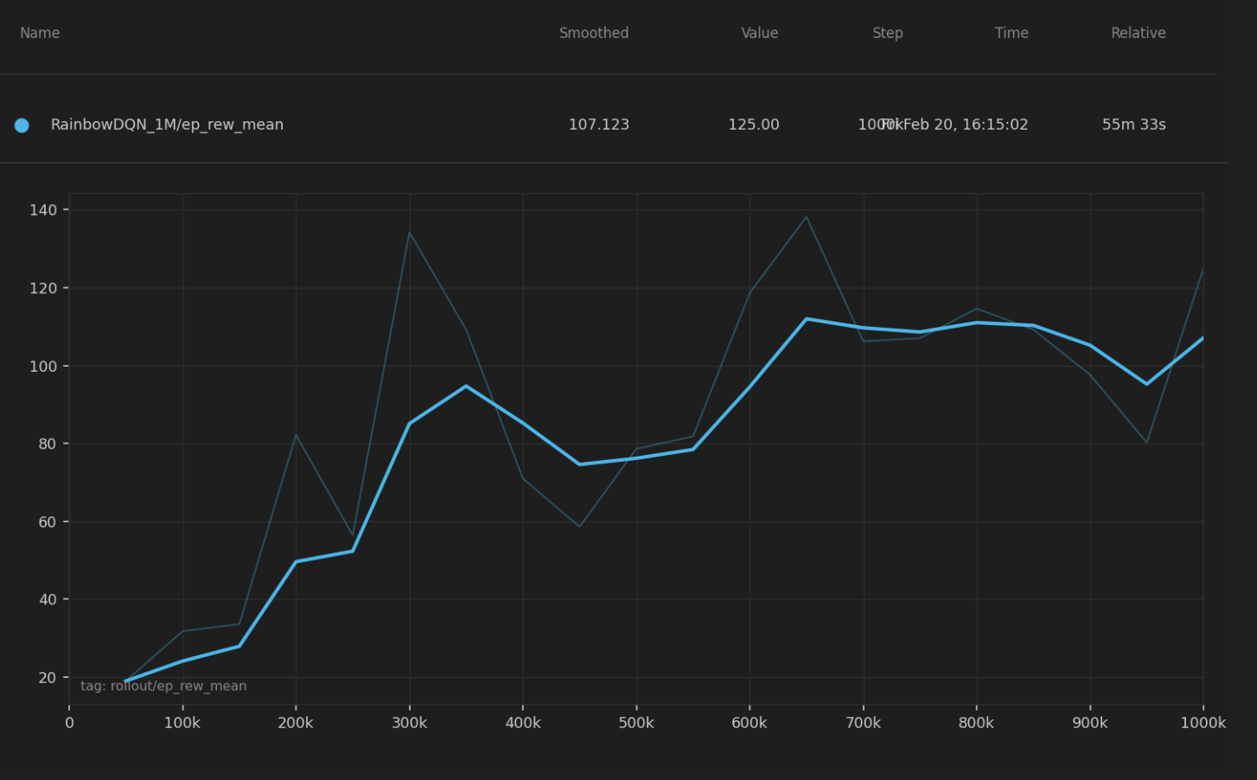This screenshot has width=1257, height=780.
Task: Click the Relative column header
Action: (1138, 33)
